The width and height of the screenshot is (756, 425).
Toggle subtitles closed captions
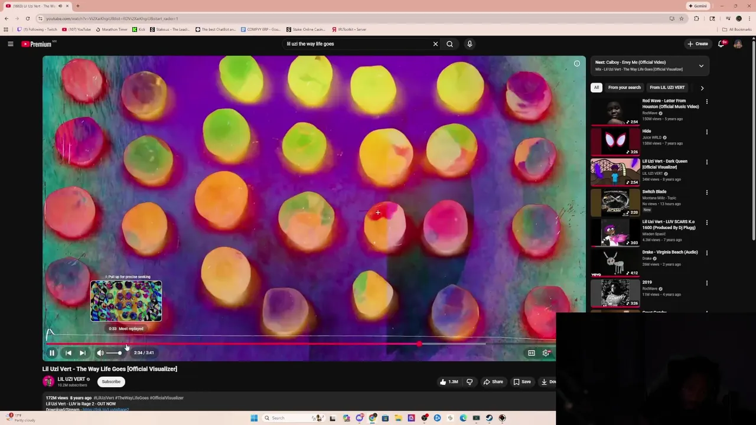click(x=532, y=353)
